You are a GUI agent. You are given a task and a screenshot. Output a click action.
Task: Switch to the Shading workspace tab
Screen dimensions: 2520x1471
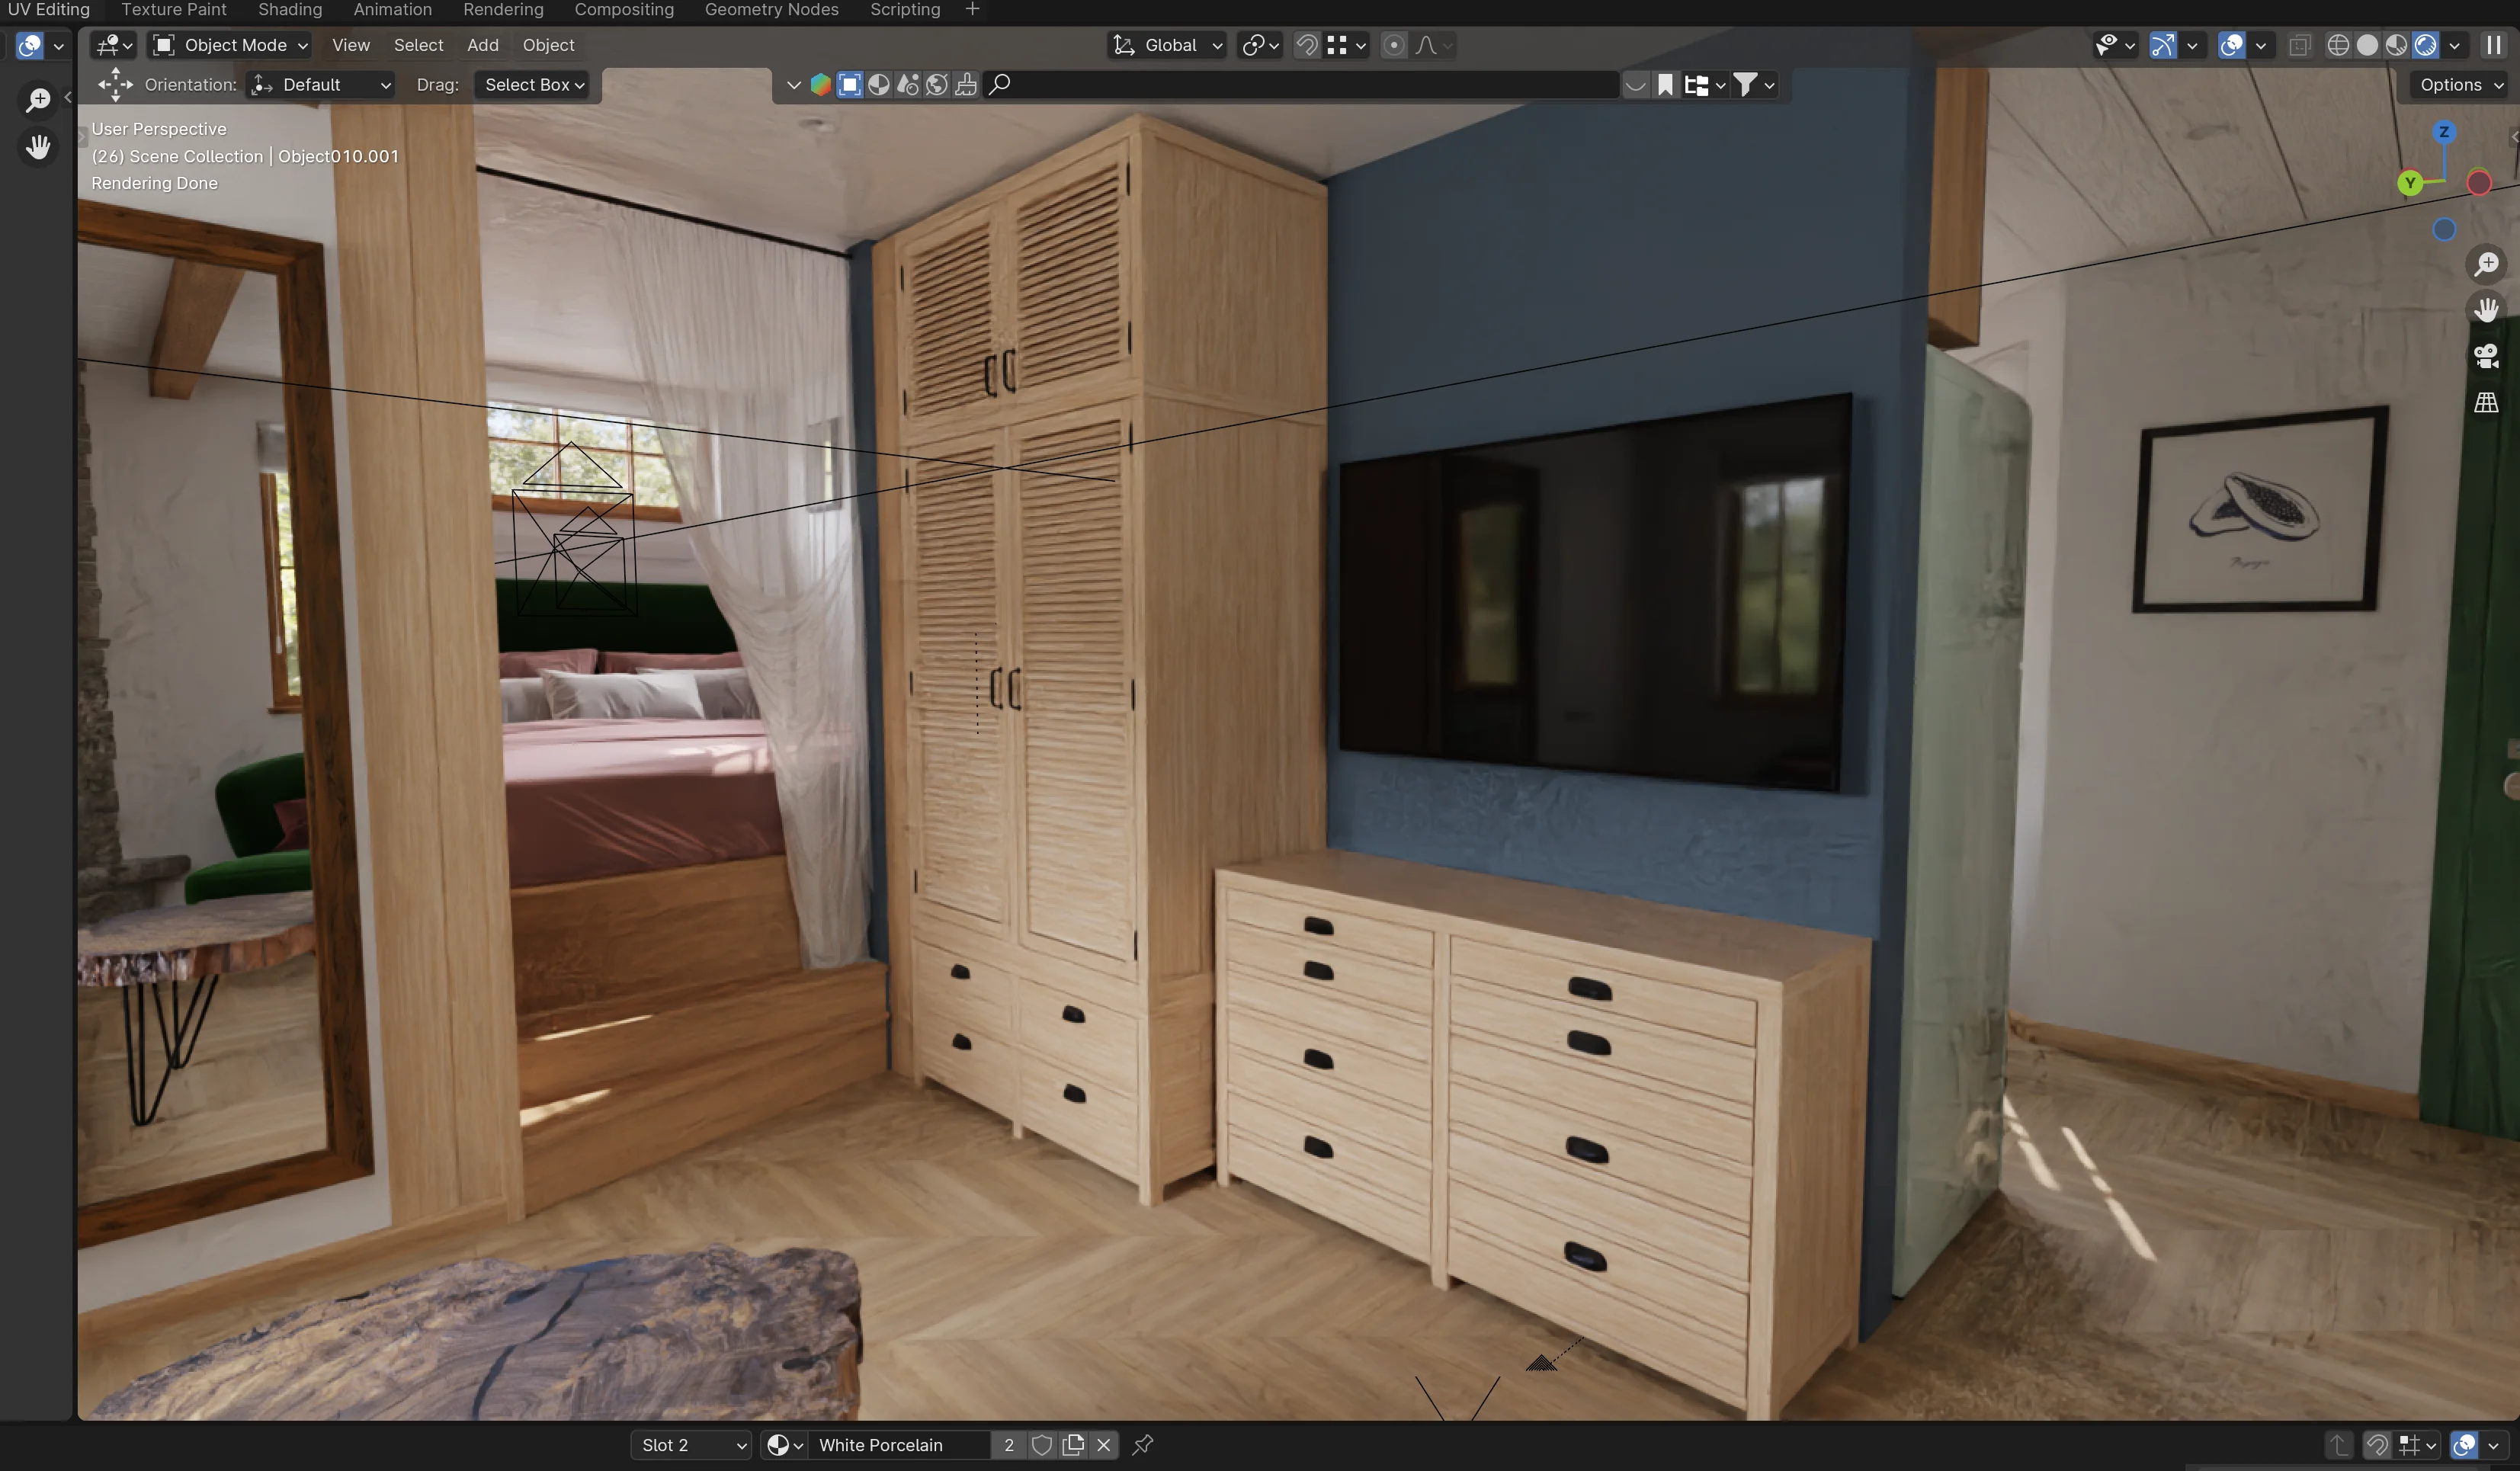point(289,10)
